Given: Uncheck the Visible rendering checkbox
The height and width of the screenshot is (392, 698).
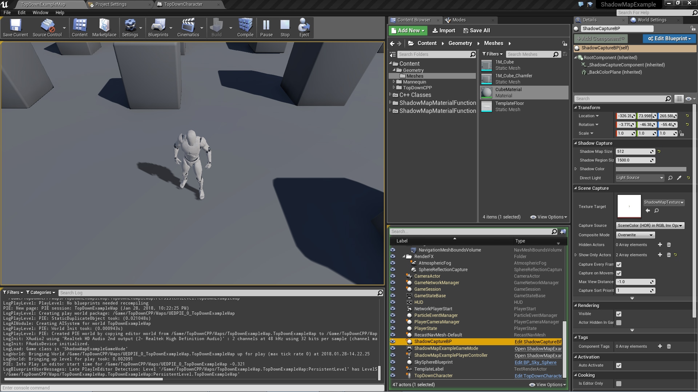Looking at the screenshot, I should point(619,314).
